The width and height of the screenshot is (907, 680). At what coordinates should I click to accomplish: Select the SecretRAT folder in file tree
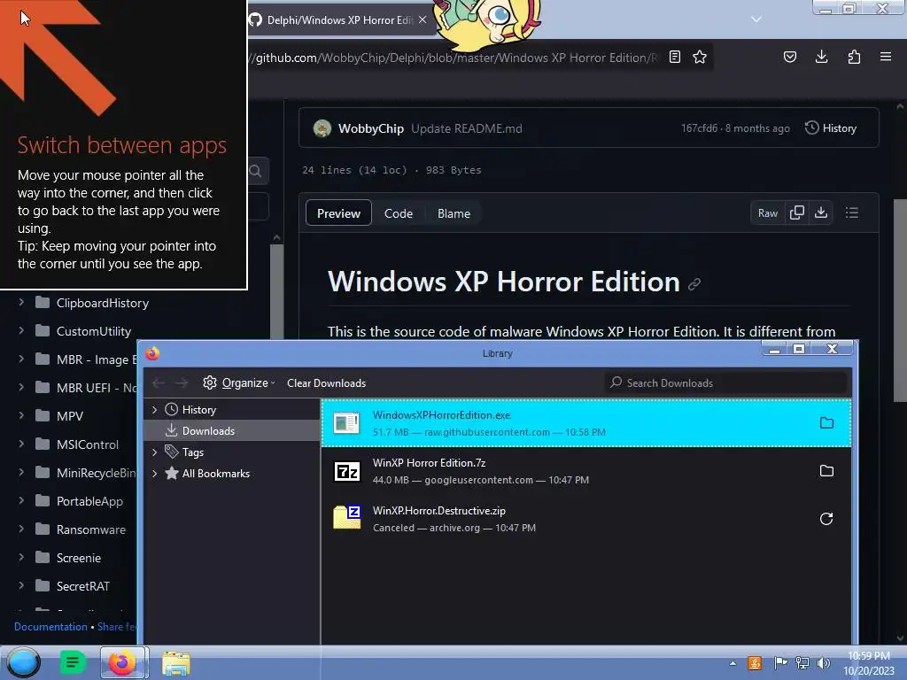point(82,586)
